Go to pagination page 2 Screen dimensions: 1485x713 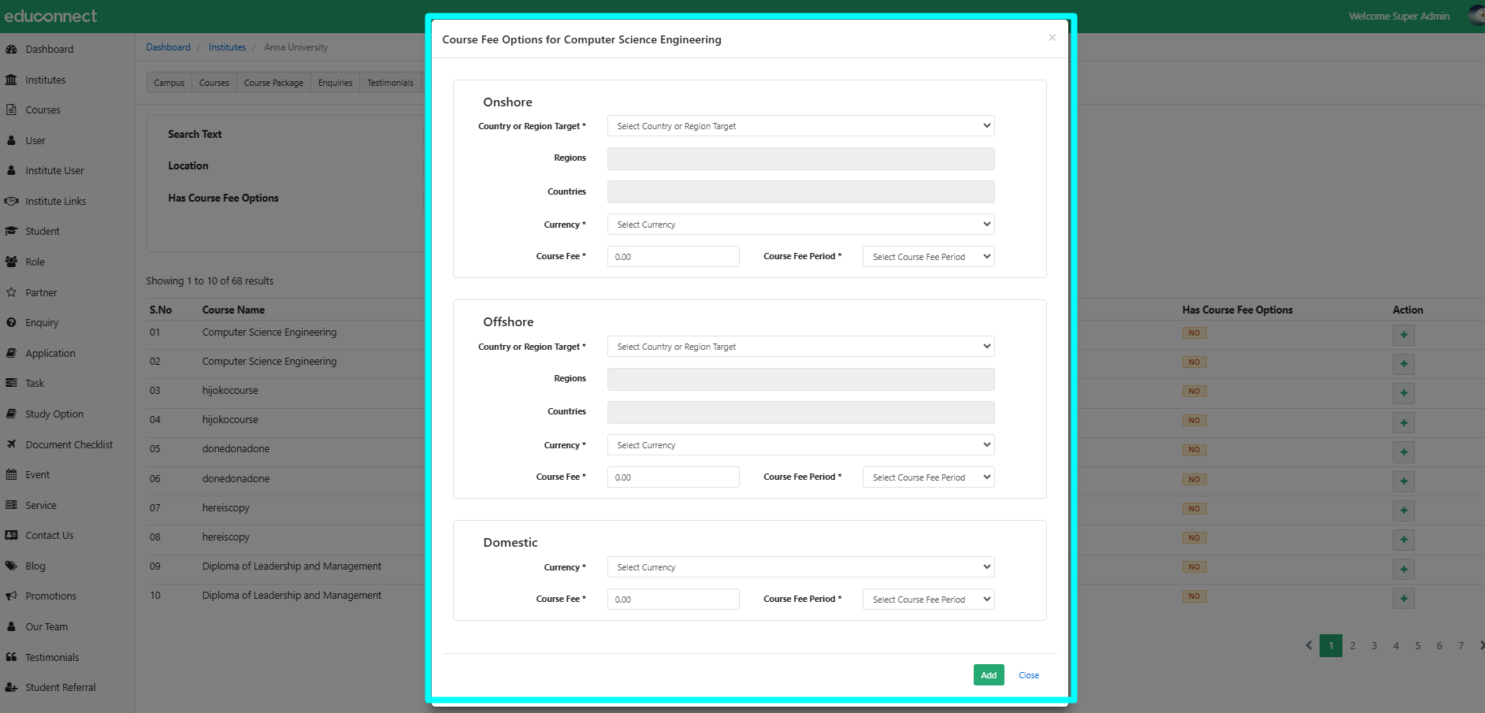tap(1353, 645)
